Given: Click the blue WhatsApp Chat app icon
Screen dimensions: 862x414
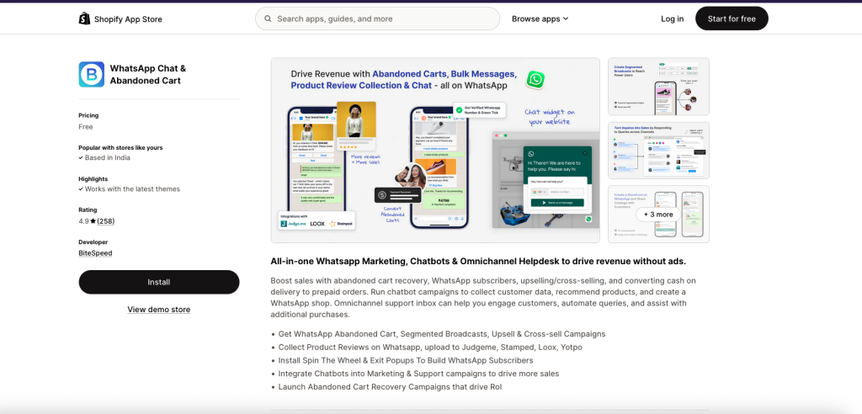Looking at the screenshot, I should [91, 74].
